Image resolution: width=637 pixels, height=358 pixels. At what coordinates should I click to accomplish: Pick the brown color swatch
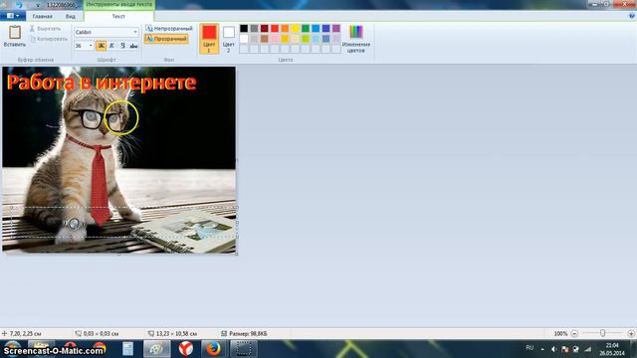pyautogui.click(x=265, y=39)
